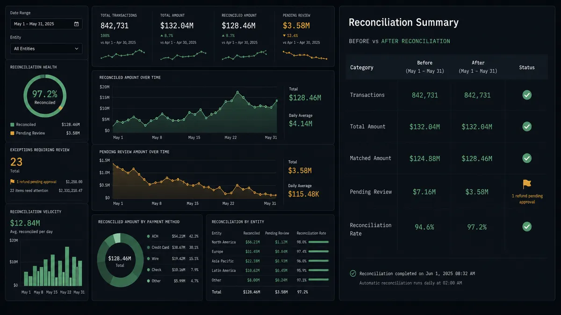
Task: Click the green Reconciled legend swatch
Action: pos(12,125)
